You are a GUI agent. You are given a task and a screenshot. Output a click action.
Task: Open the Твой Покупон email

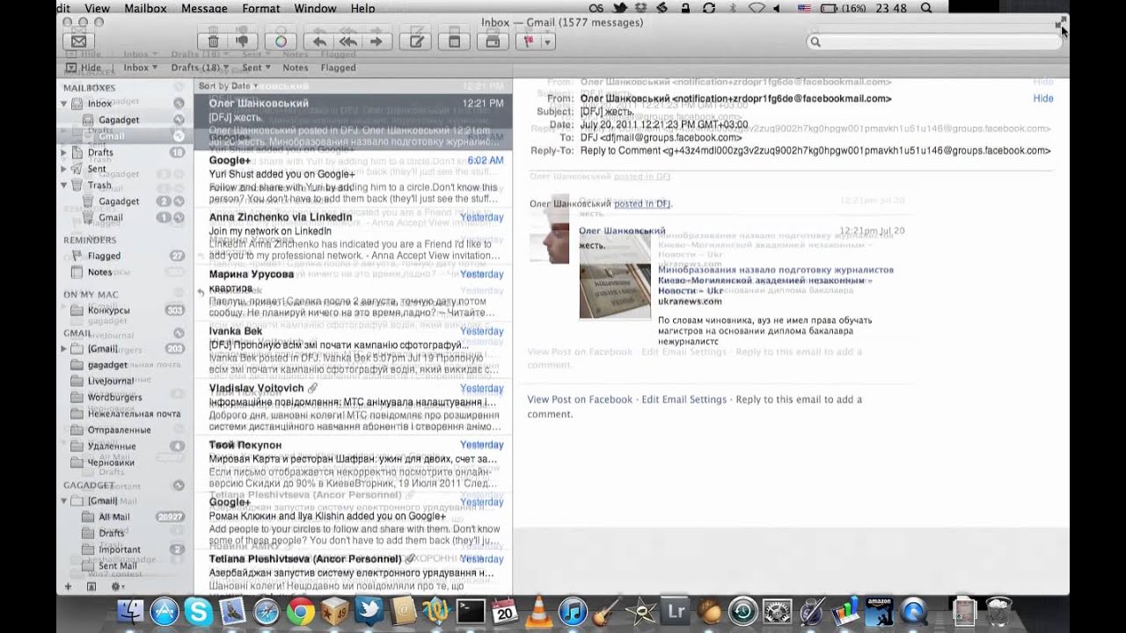[x=353, y=465]
